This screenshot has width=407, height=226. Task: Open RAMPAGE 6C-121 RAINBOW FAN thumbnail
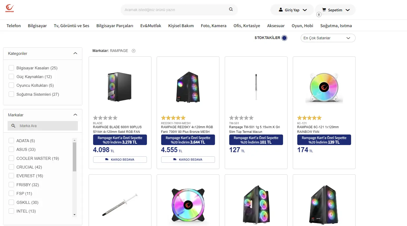coord(324,87)
